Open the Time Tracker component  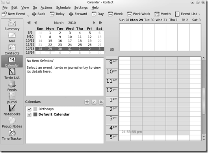12,135
